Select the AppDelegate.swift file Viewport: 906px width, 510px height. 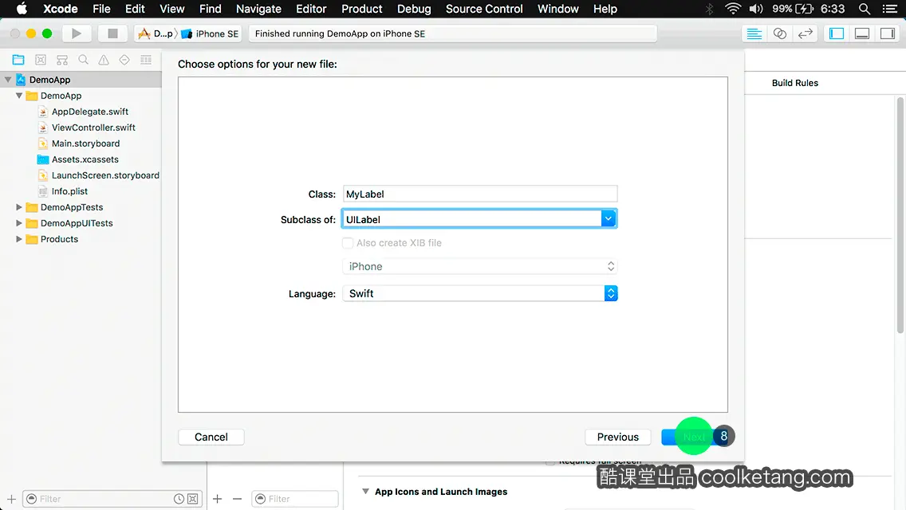tap(89, 112)
